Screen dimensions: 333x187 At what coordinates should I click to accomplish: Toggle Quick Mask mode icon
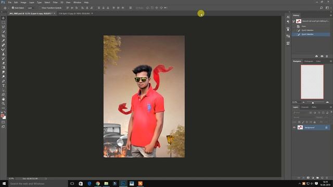pyautogui.click(x=3, y=122)
